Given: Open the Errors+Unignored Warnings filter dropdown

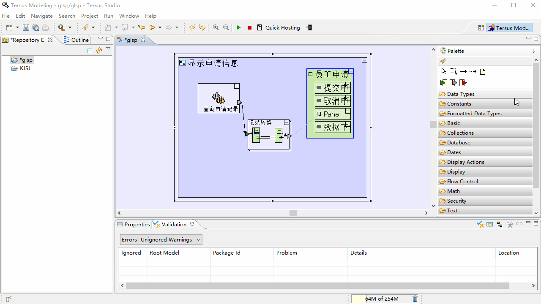Looking at the screenshot, I should click(x=161, y=240).
